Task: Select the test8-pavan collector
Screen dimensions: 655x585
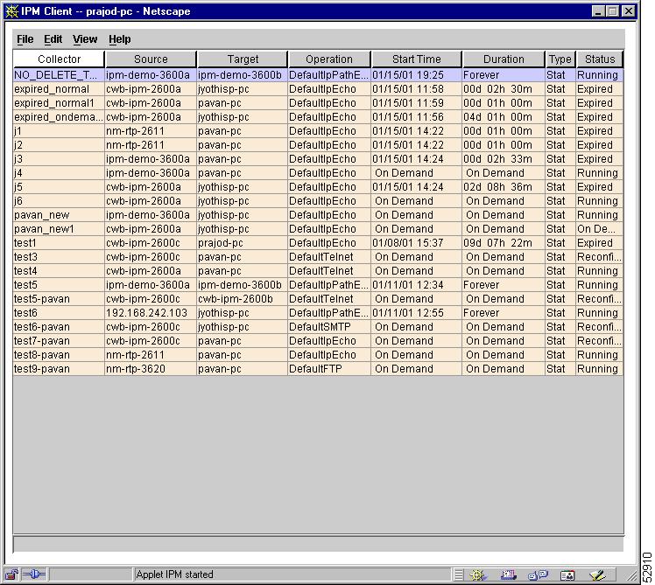Action: (x=318, y=355)
